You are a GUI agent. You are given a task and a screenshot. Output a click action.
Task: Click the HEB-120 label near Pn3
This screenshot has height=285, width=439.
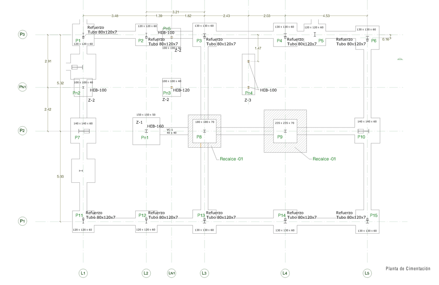click(181, 90)
